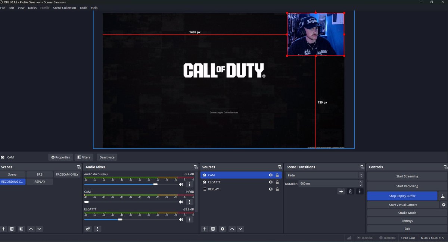Open the Tools menu
The height and width of the screenshot is (242, 448).
coord(83,8)
